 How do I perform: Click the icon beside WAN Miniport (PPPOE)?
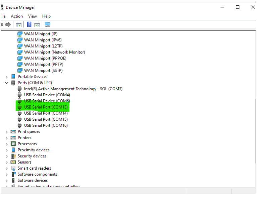point(20,58)
